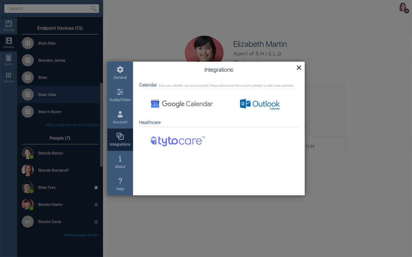The height and width of the screenshot is (257, 412).
Task: Click the Search input field
Action: pyautogui.click(x=47, y=9)
